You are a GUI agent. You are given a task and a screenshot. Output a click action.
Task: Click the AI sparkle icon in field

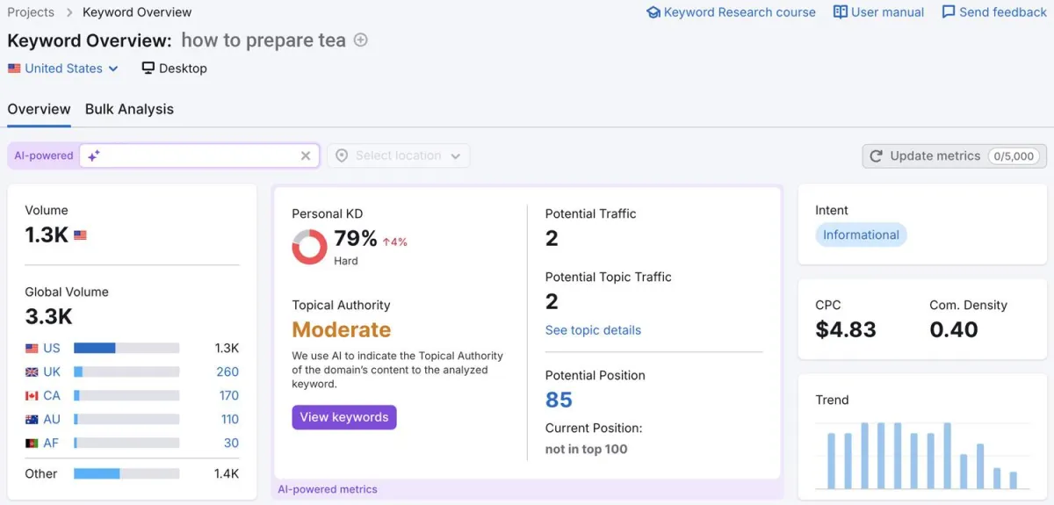tap(94, 155)
